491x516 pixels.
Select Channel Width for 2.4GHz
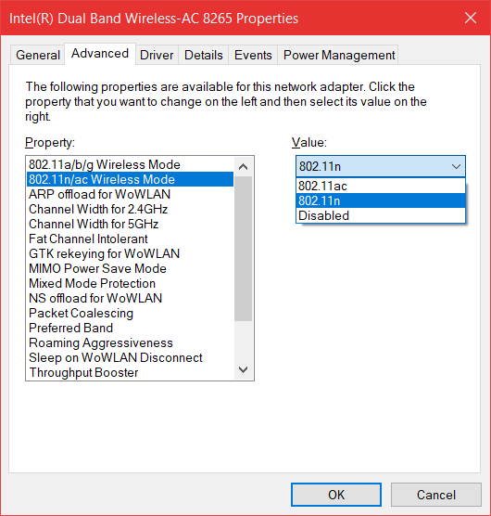[x=130, y=209]
